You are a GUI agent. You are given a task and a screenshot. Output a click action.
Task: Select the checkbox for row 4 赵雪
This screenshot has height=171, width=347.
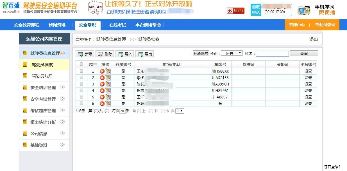tap(81, 91)
